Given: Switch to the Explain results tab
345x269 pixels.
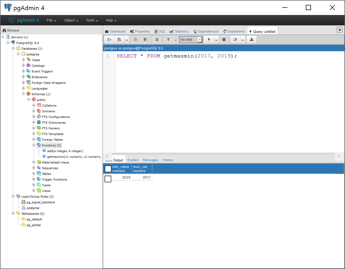Looking at the screenshot, I should pos(133,160).
